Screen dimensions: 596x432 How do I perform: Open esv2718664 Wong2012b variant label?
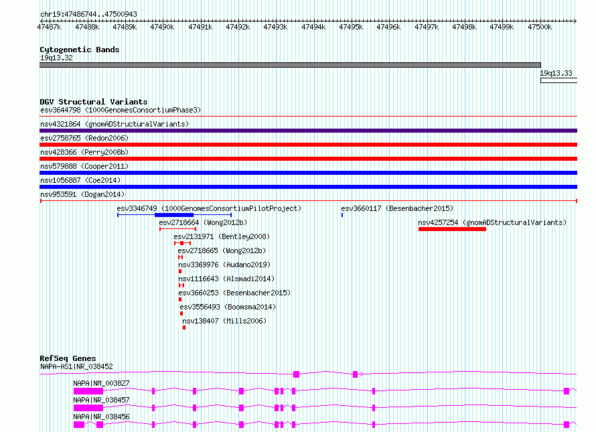point(203,222)
